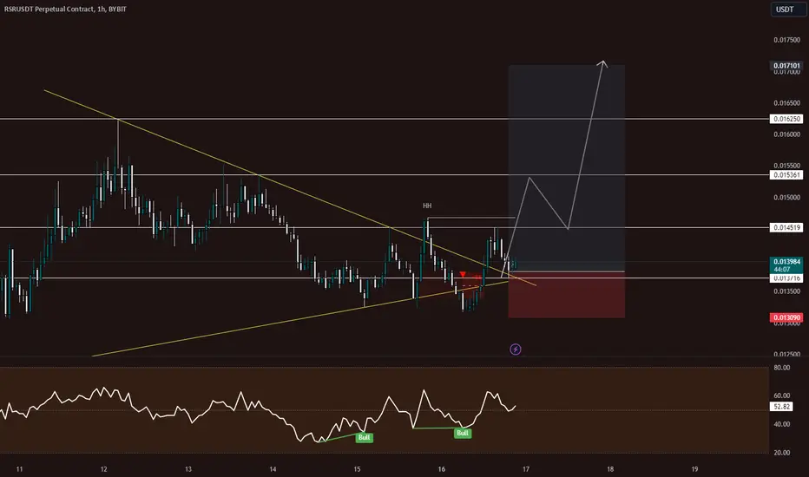Click the RSI value label 52.82
The width and height of the screenshot is (809, 477).
point(781,407)
